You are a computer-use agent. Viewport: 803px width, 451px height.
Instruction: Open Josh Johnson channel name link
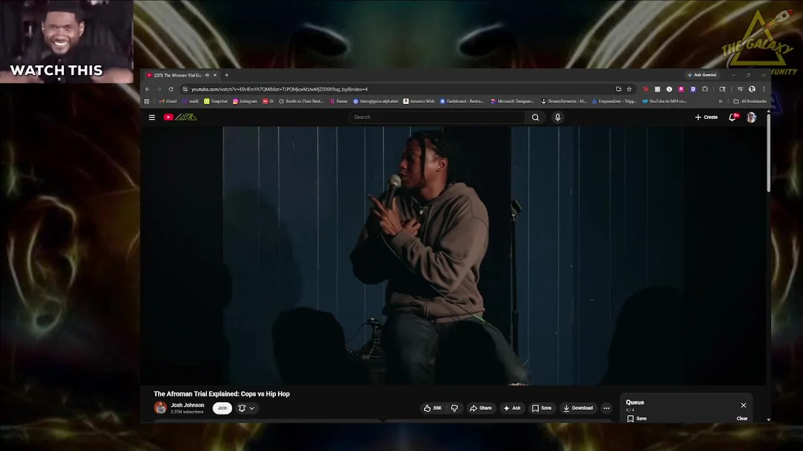click(188, 405)
